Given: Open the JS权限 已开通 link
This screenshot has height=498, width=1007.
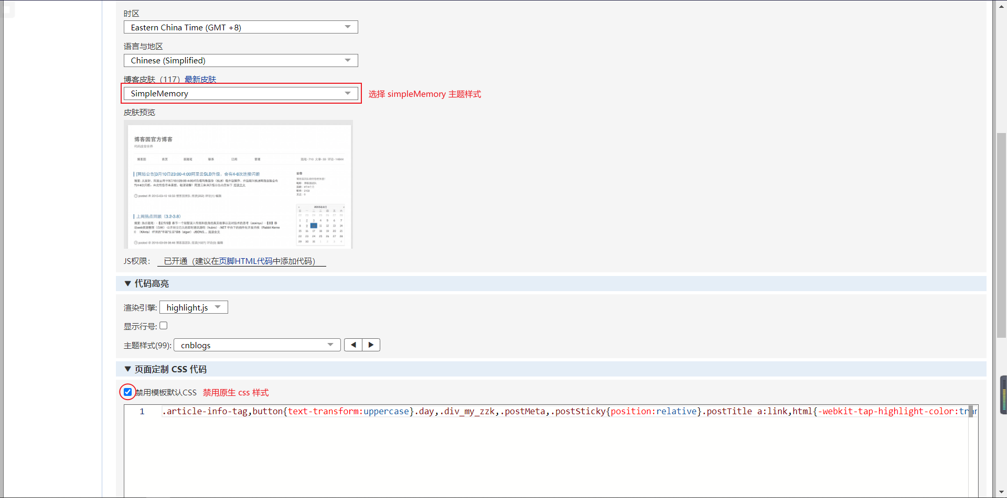Looking at the screenshot, I should 241,261.
